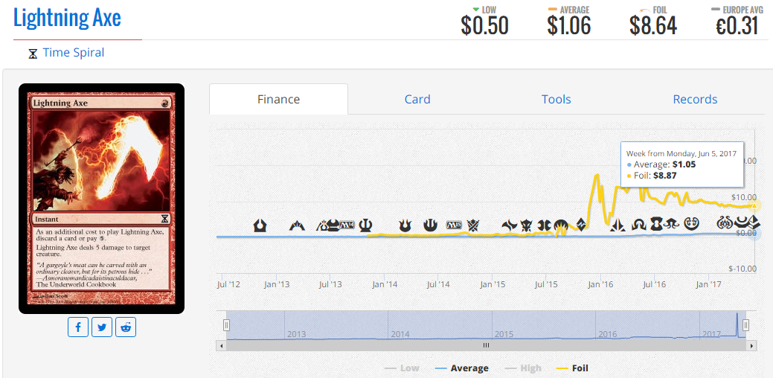
Task: Select the Dragon's Maze set symbol
Action: (x=323, y=225)
